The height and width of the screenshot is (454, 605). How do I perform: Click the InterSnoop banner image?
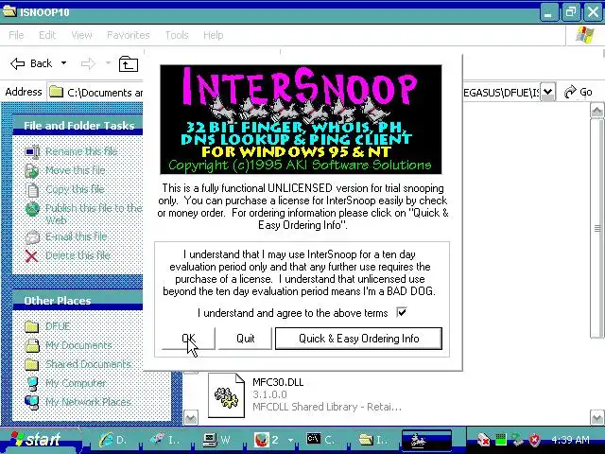point(301,119)
